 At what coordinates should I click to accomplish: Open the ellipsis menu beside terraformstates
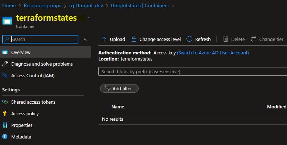point(89,18)
